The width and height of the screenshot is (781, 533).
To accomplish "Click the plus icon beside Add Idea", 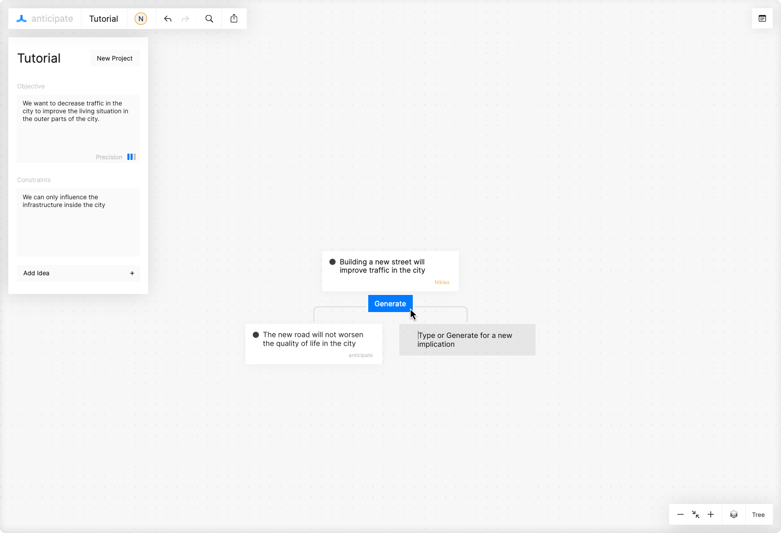I will 132,273.
